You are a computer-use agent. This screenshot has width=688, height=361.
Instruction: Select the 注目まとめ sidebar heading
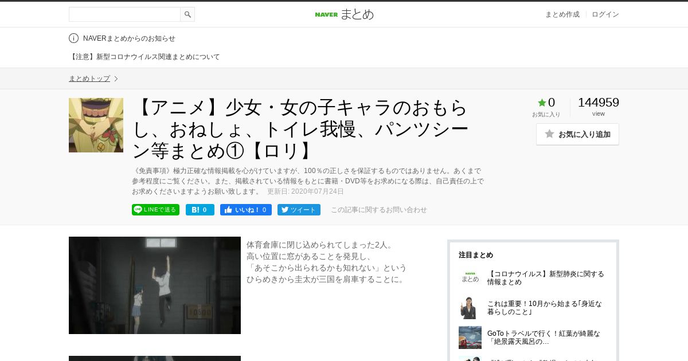tap(476, 255)
